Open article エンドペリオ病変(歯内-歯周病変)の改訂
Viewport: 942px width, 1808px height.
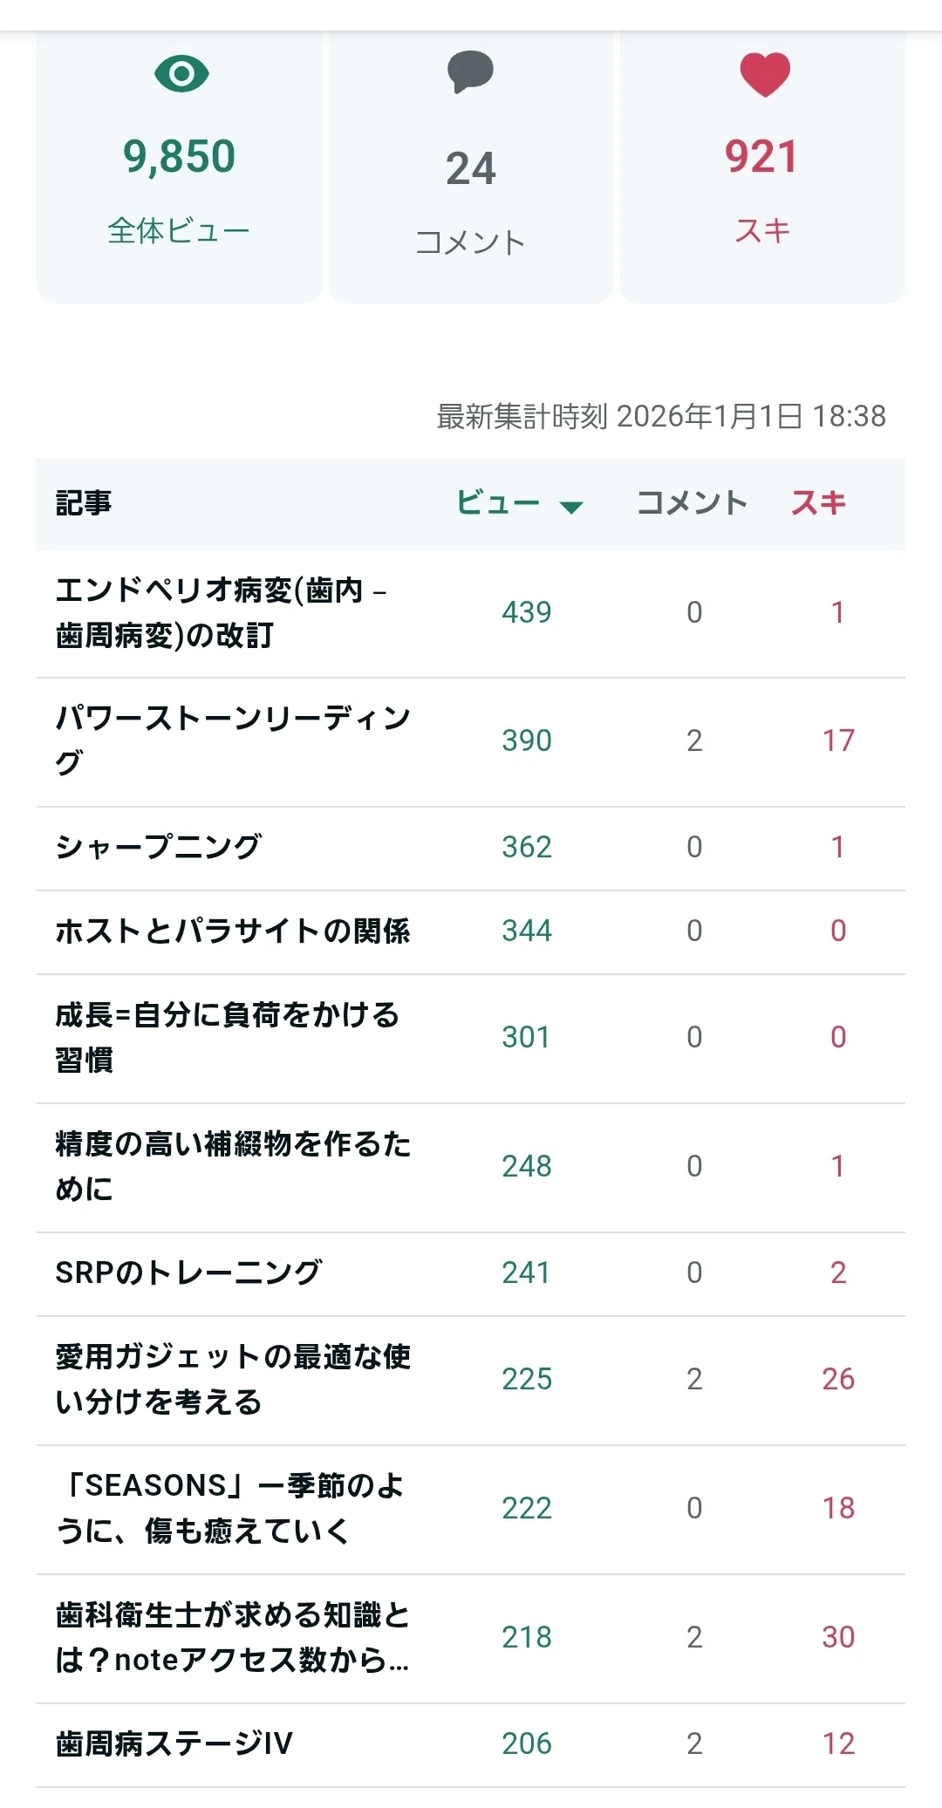(x=471, y=613)
